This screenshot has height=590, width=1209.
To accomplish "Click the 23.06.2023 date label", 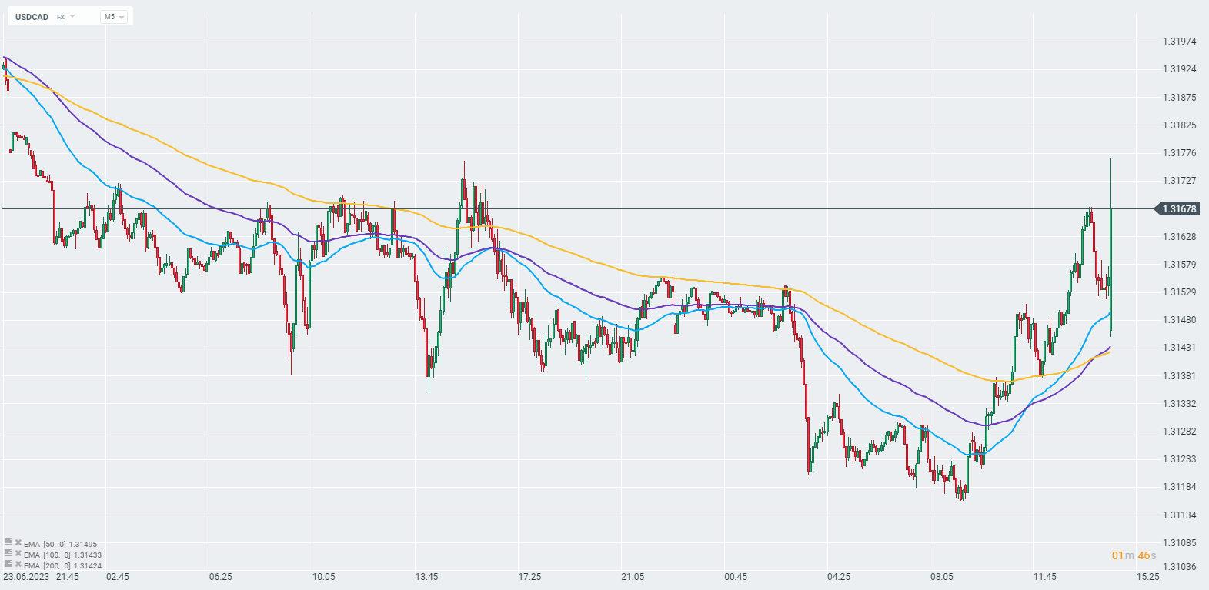I will (x=26, y=577).
